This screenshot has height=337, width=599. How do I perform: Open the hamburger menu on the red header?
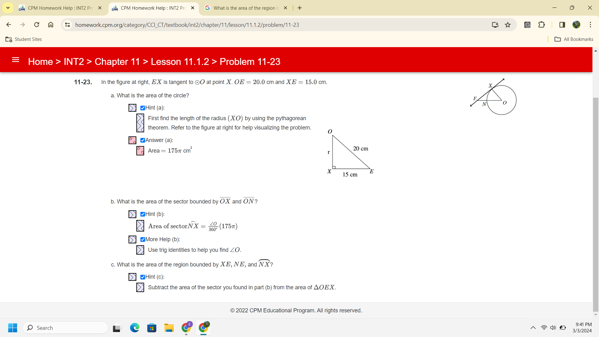click(16, 60)
